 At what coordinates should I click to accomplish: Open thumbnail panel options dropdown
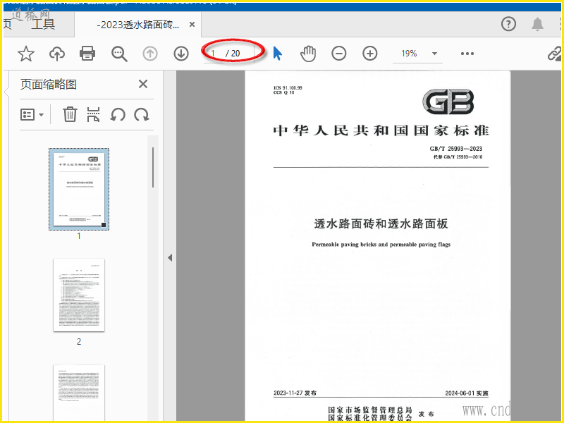[32, 115]
